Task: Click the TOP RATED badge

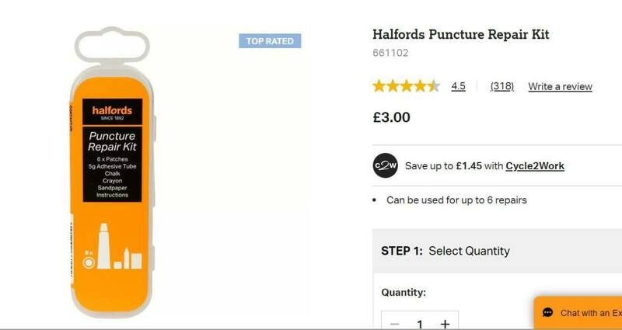Action: pyautogui.click(x=269, y=41)
